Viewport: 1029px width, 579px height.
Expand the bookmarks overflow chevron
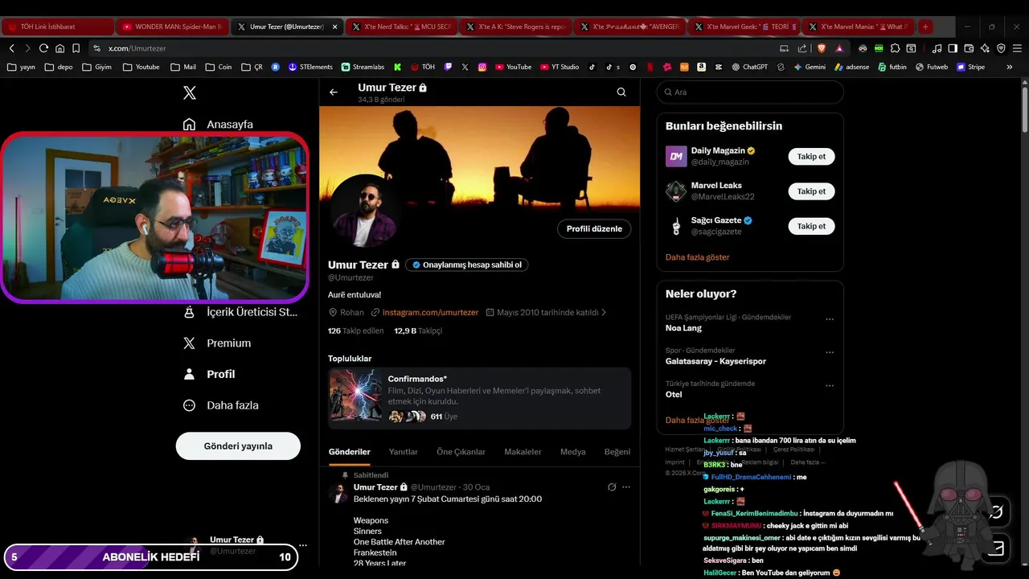[x=1010, y=67]
